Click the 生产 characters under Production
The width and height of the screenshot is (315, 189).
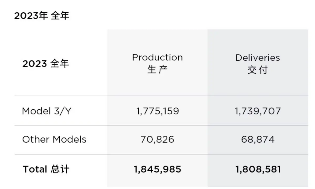[x=157, y=70]
